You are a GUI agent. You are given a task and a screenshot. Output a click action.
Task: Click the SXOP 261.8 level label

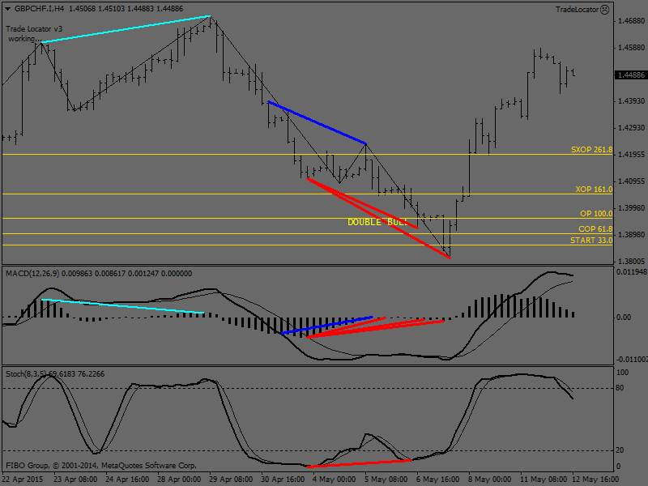click(x=591, y=151)
